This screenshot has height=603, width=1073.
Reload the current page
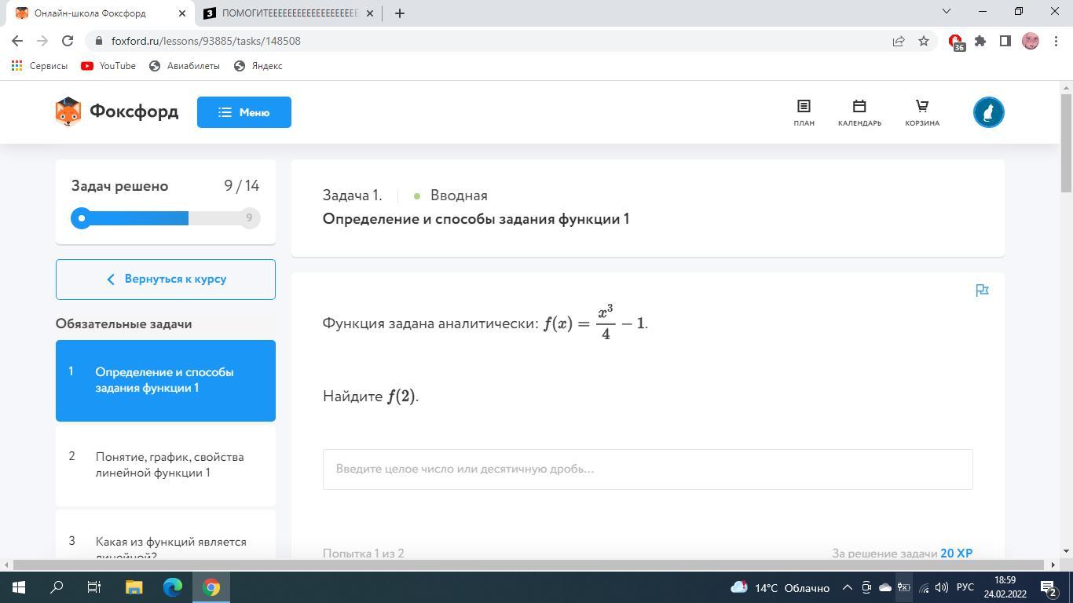click(68, 41)
